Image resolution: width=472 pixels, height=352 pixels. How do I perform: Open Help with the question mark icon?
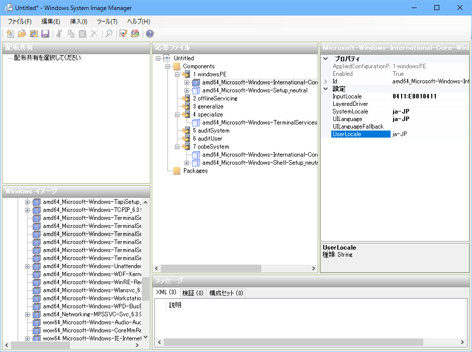150,34
